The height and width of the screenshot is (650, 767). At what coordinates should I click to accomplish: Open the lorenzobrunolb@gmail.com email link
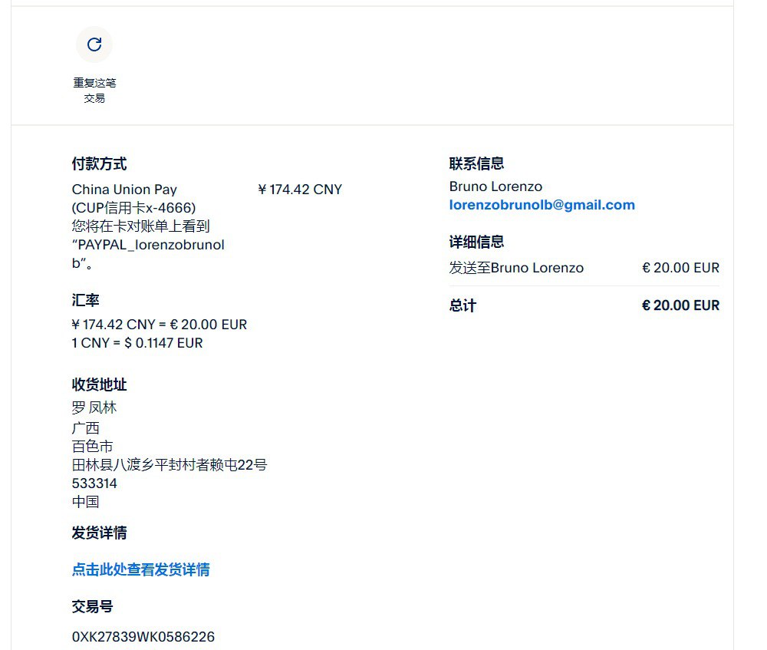[542, 205]
